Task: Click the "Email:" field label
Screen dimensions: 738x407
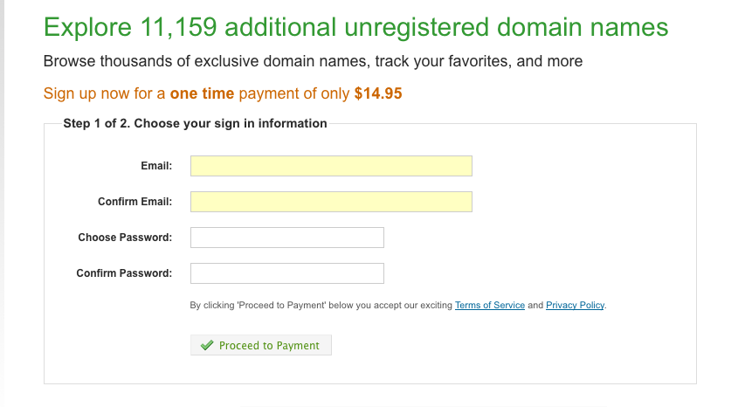Action: point(156,166)
